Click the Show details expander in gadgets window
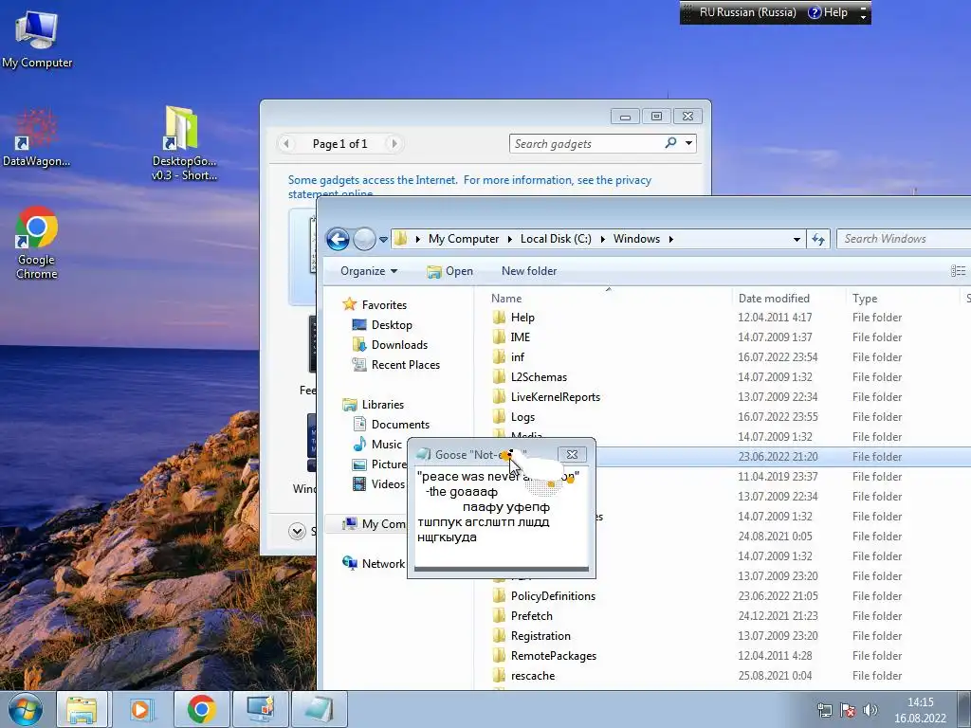Image resolution: width=971 pixels, height=728 pixels. (x=297, y=531)
